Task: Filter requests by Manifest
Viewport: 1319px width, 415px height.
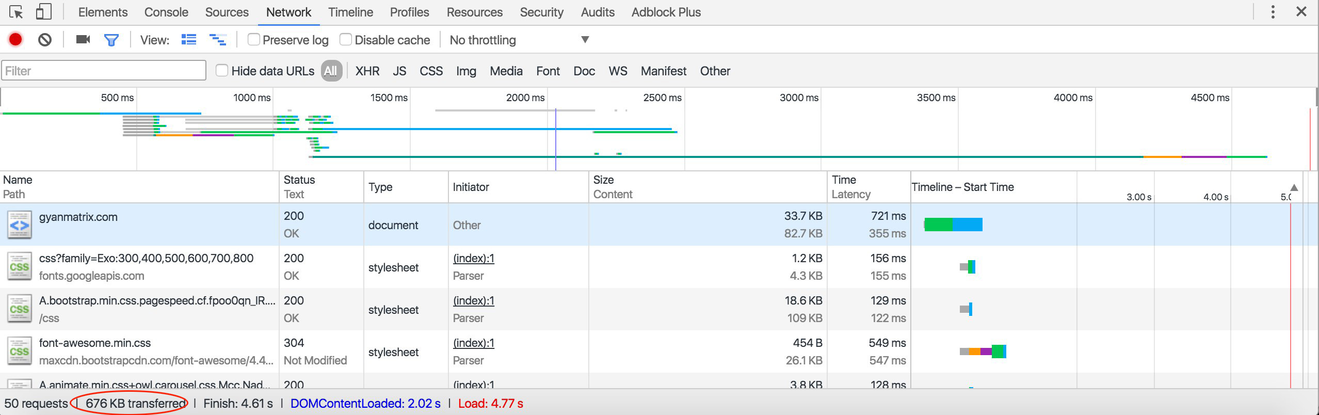Action: pos(663,71)
